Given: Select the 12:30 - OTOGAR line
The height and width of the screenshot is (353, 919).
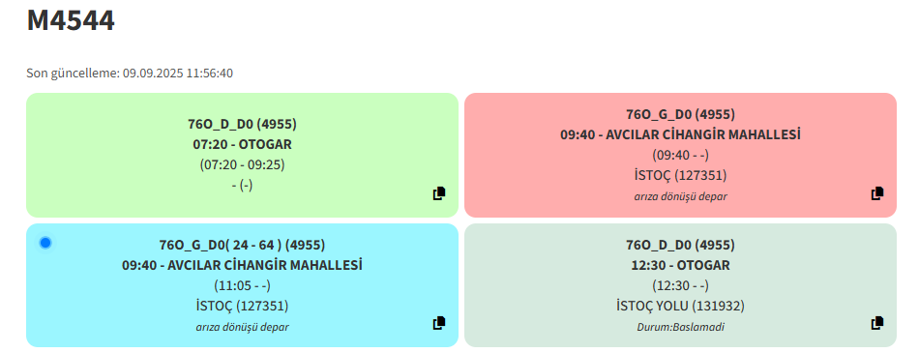Looking at the screenshot, I should click(x=680, y=265).
